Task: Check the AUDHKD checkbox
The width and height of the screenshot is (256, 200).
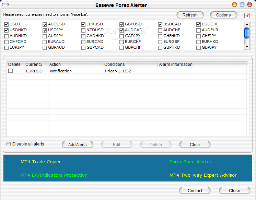Action: pos(7,36)
